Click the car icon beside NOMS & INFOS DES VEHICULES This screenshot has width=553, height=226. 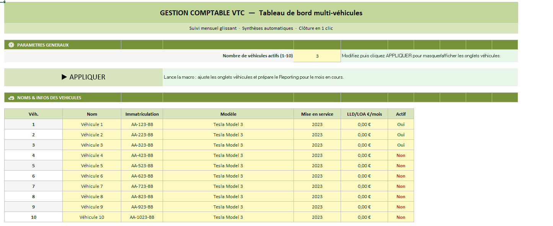point(11,98)
